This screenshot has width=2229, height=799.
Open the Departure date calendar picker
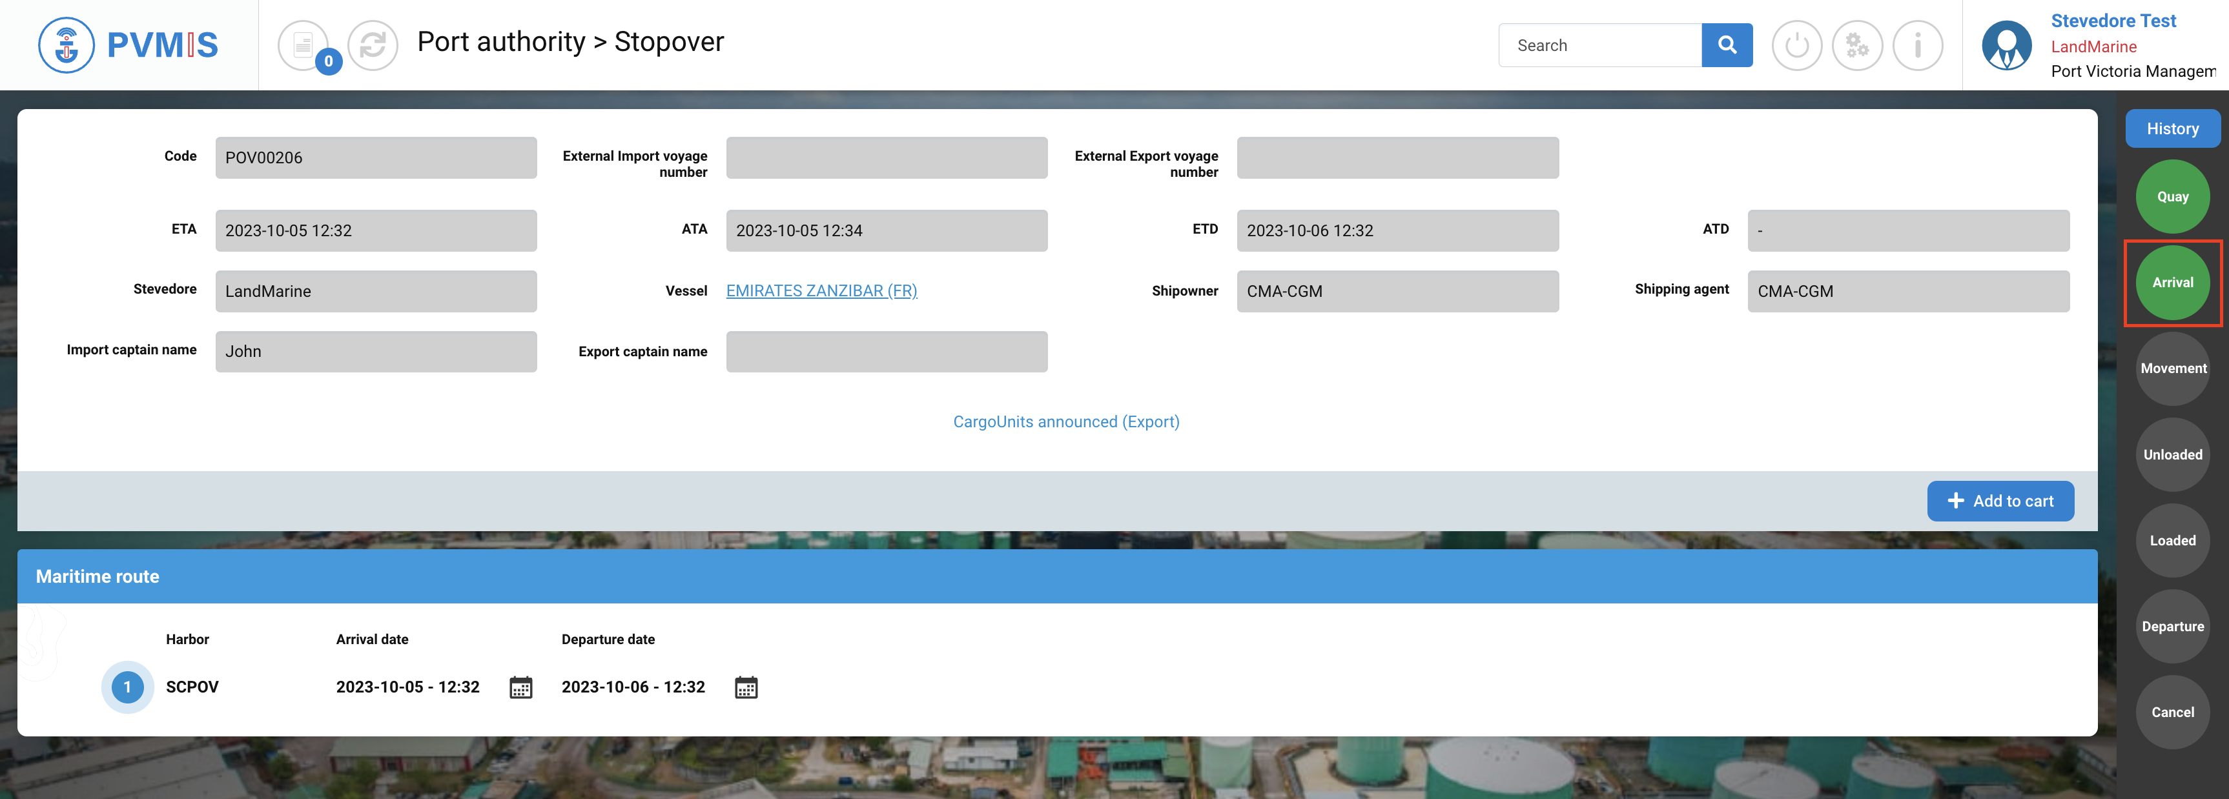click(x=746, y=687)
